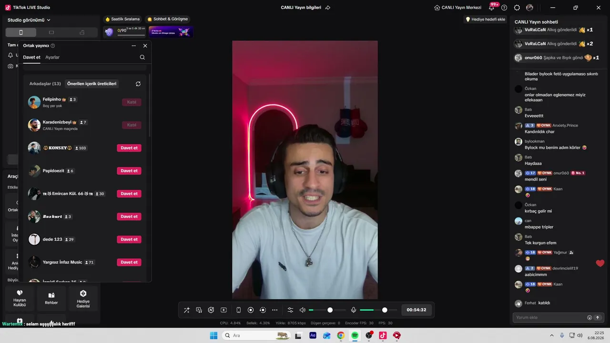The image size is (610, 343).
Task: Click the add-source screen icon
Action: (224, 310)
